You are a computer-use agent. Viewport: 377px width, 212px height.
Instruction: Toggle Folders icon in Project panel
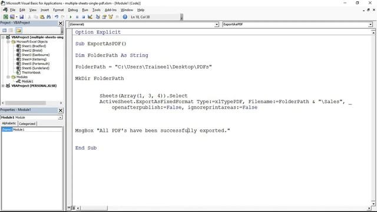pyautogui.click(x=19, y=30)
